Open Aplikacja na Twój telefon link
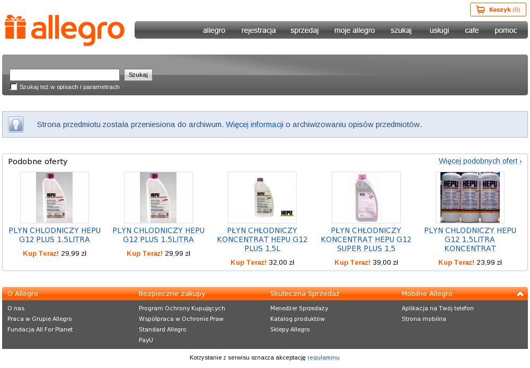 [x=438, y=308]
